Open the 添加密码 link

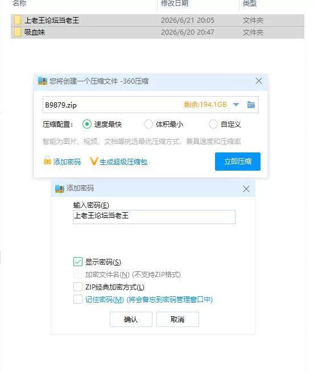tap(67, 162)
